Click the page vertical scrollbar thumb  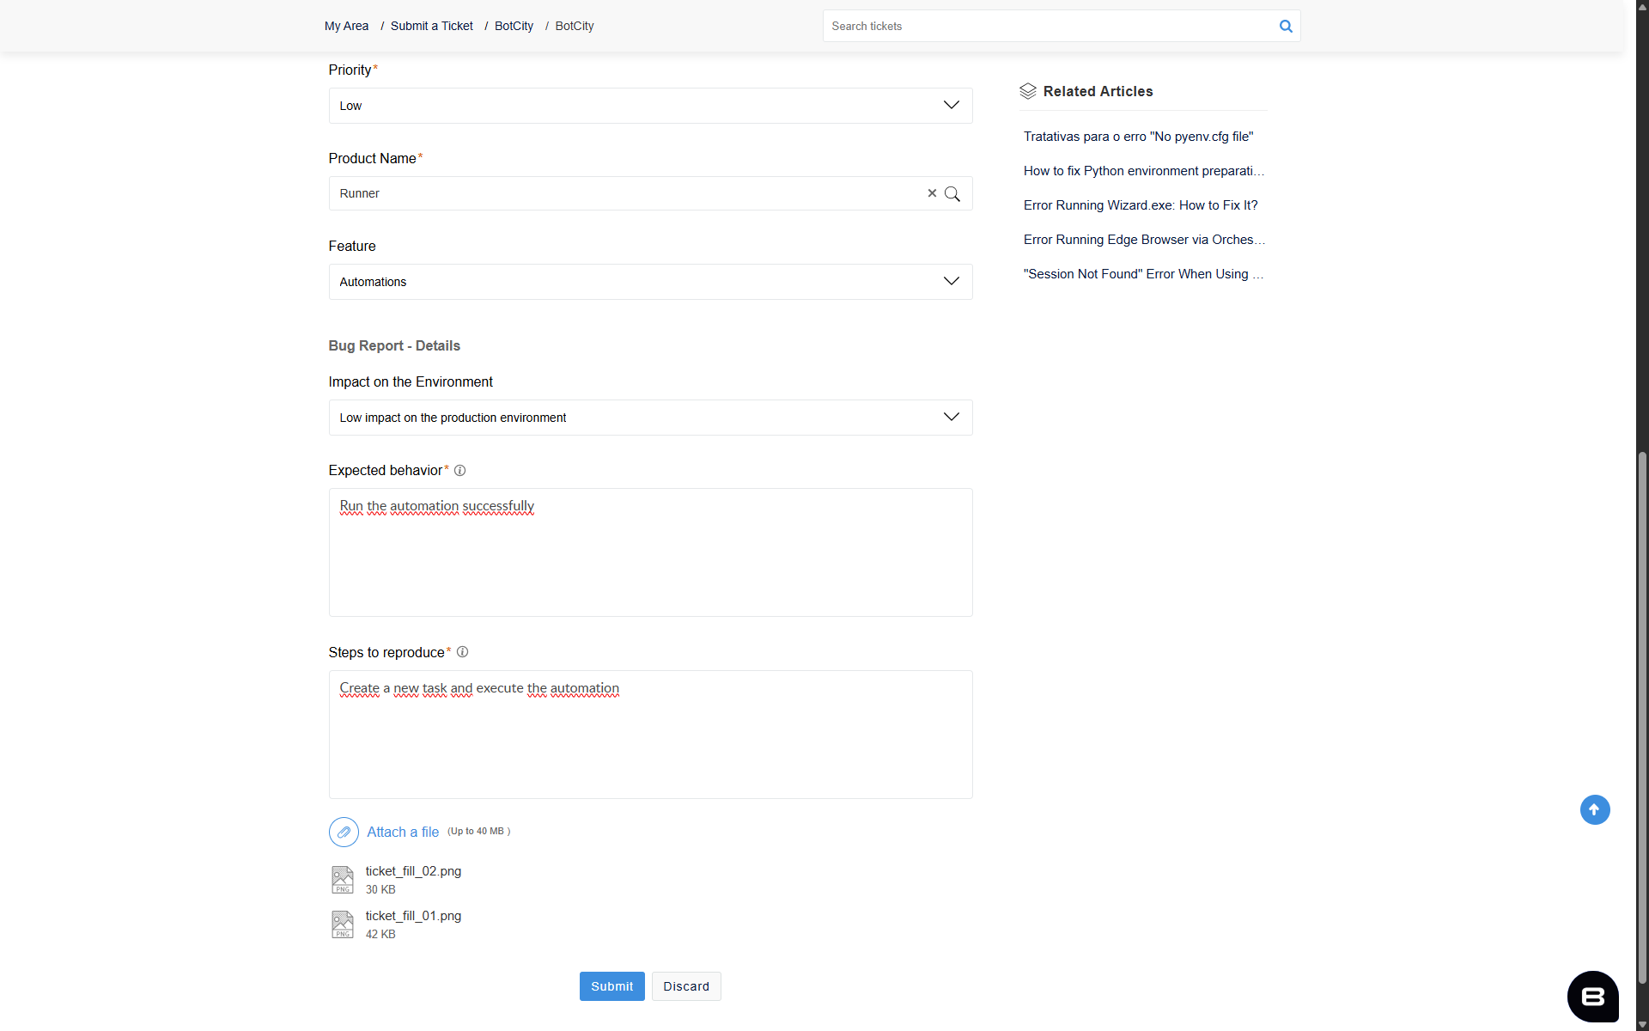pyautogui.click(x=1642, y=717)
